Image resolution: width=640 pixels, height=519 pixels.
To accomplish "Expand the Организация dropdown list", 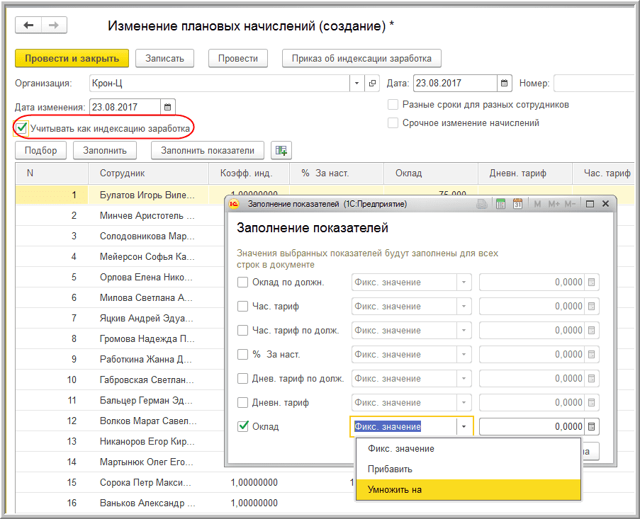I will point(357,83).
